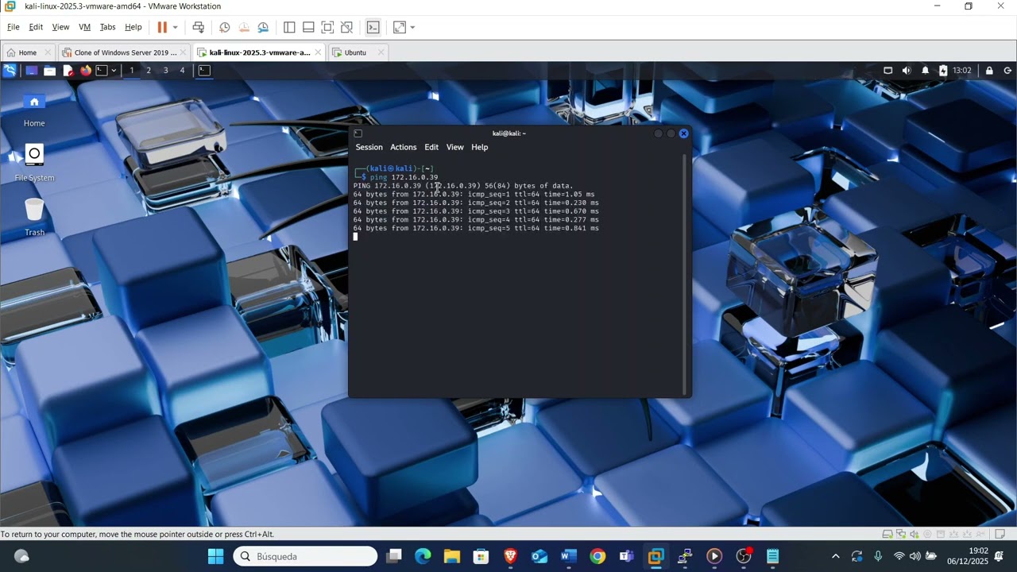Open the snapshot manager icon
Image resolution: width=1017 pixels, height=572 pixels.
[x=263, y=27]
